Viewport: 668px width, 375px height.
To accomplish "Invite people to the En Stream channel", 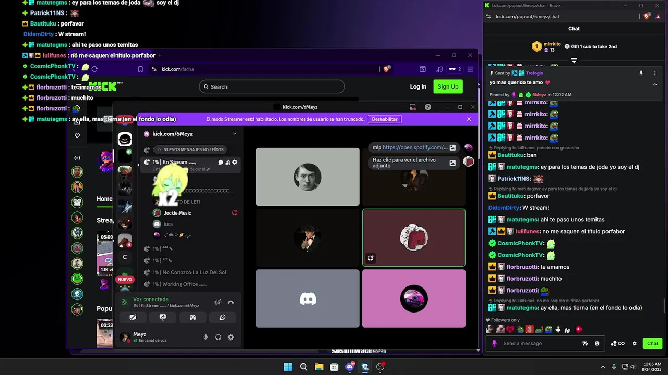I will [x=228, y=162].
